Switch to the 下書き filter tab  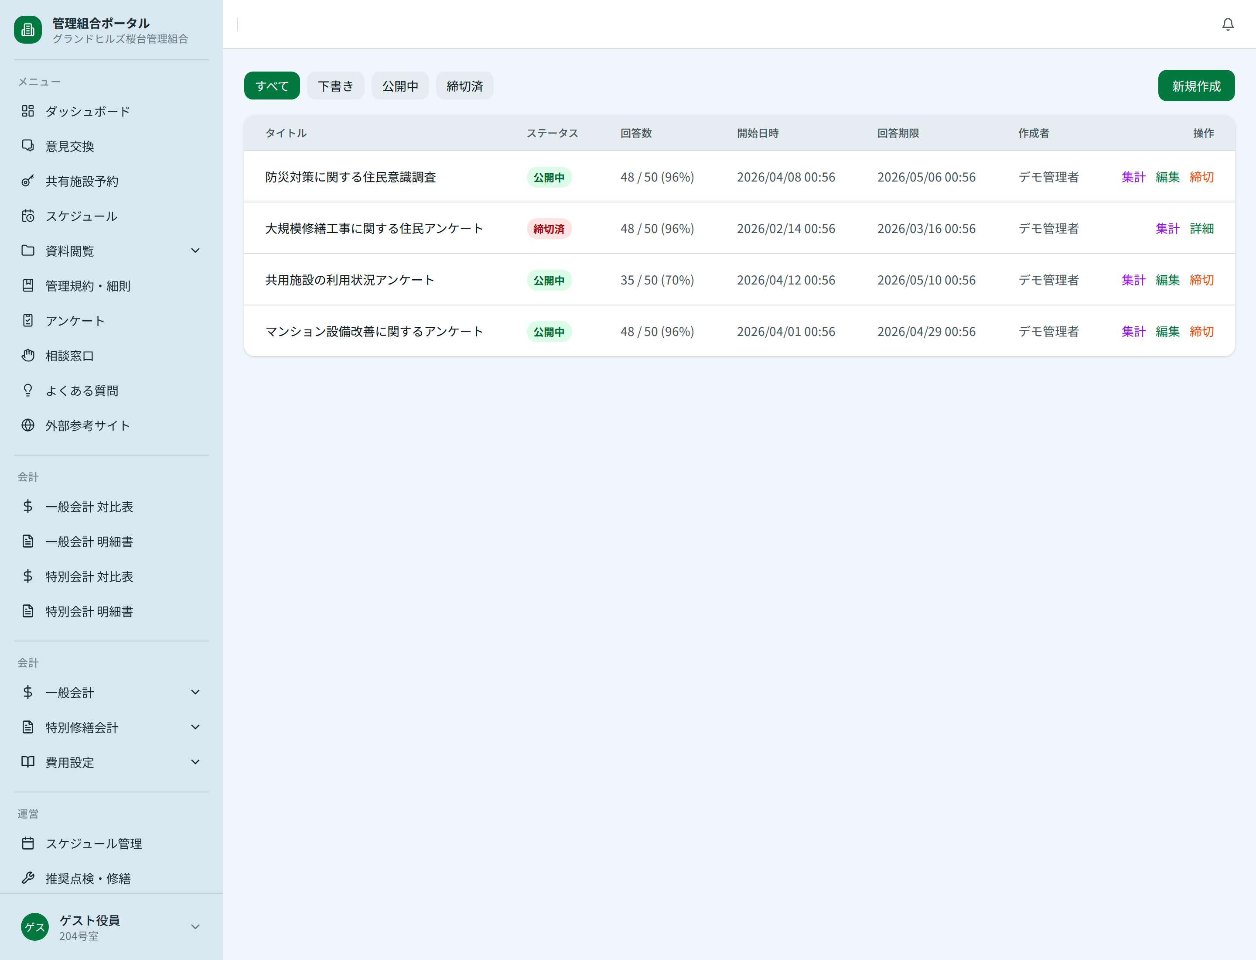pyautogui.click(x=335, y=86)
